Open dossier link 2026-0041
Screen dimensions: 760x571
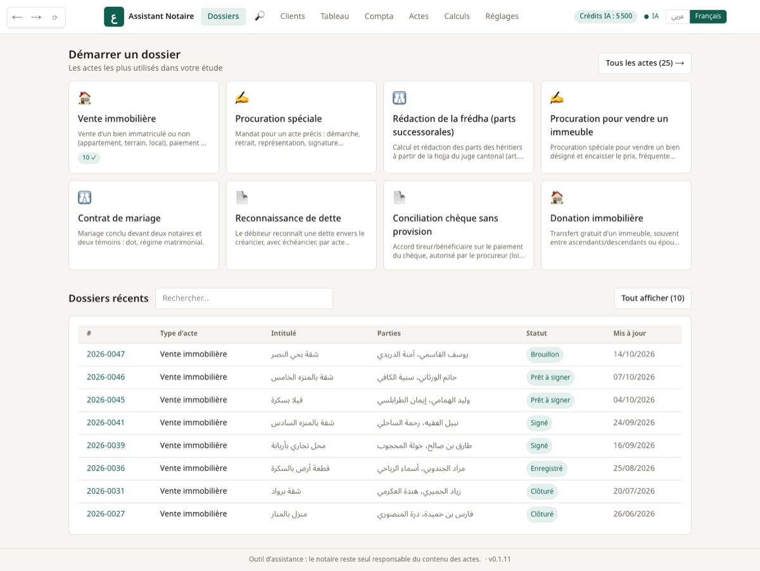106,423
